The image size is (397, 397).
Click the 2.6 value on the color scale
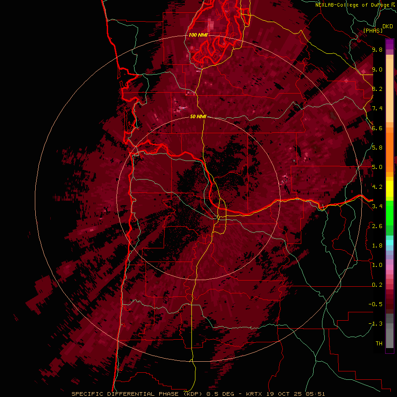[x=377, y=226]
